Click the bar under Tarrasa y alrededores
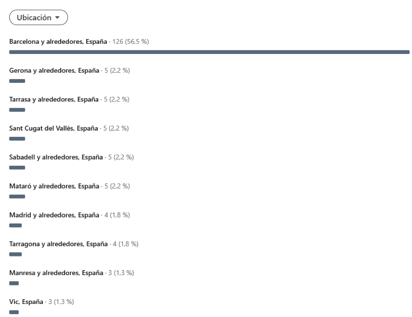The height and width of the screenshot is (317, 412). coord(17,110)
